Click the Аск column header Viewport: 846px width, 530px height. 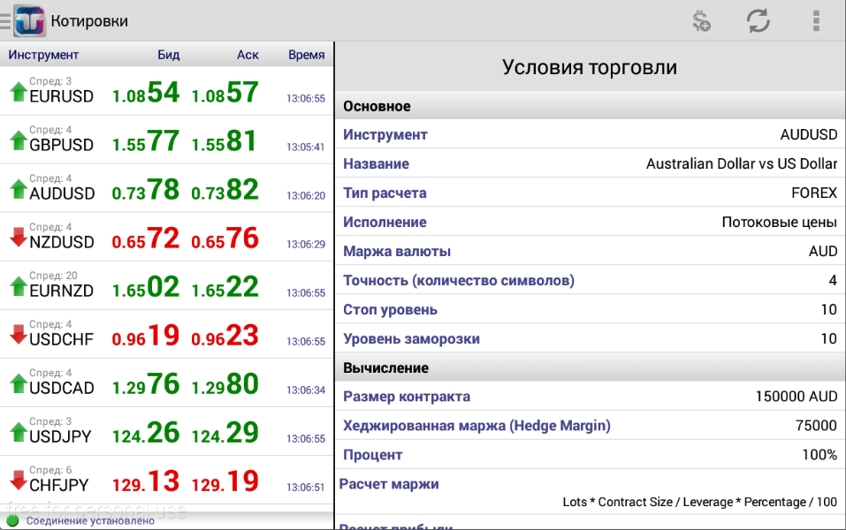click(x=248, y=55)
